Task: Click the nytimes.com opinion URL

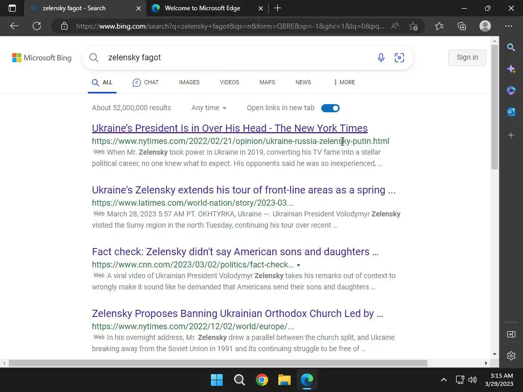Action: (x=241, y=141)
